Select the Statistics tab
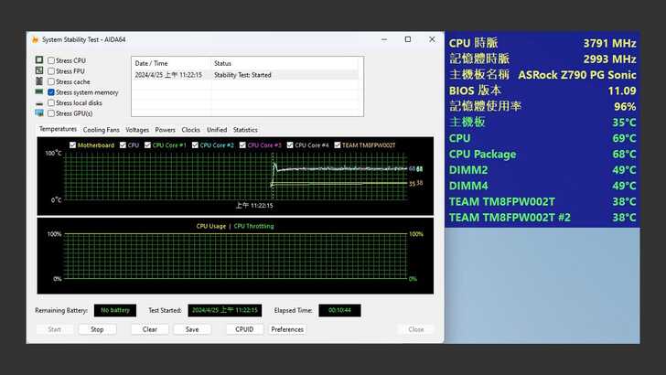666x375 pixels. 245,130
